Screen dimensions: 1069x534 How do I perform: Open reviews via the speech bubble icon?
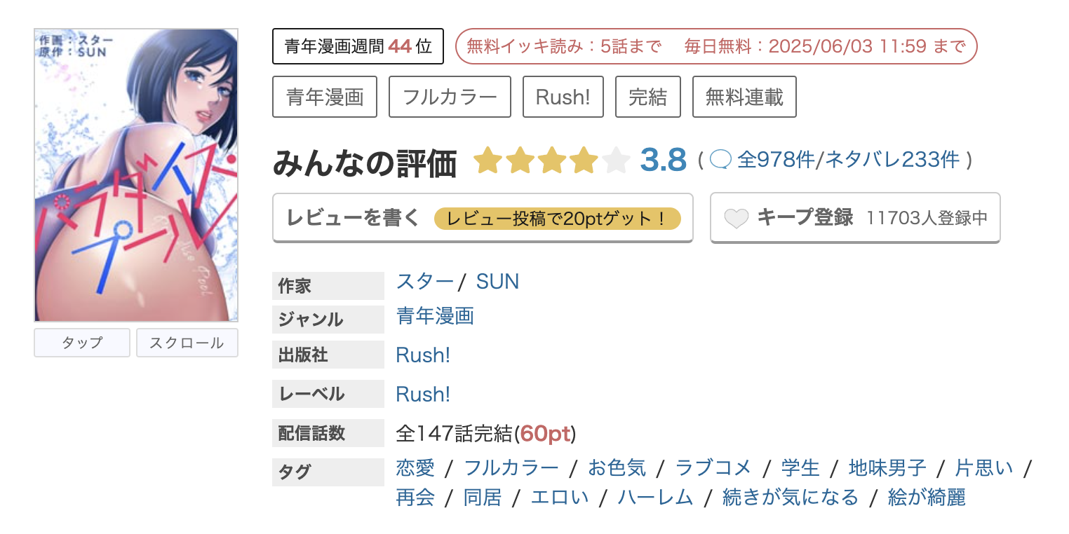[722, 160]
